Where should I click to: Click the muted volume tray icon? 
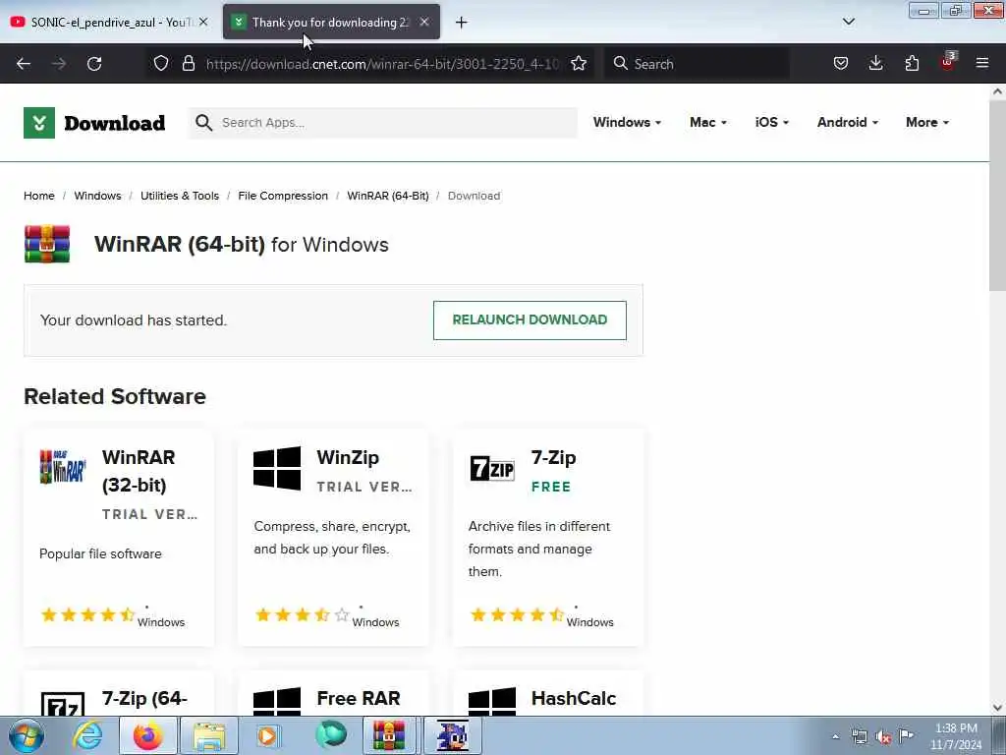(x=883, y=737)
